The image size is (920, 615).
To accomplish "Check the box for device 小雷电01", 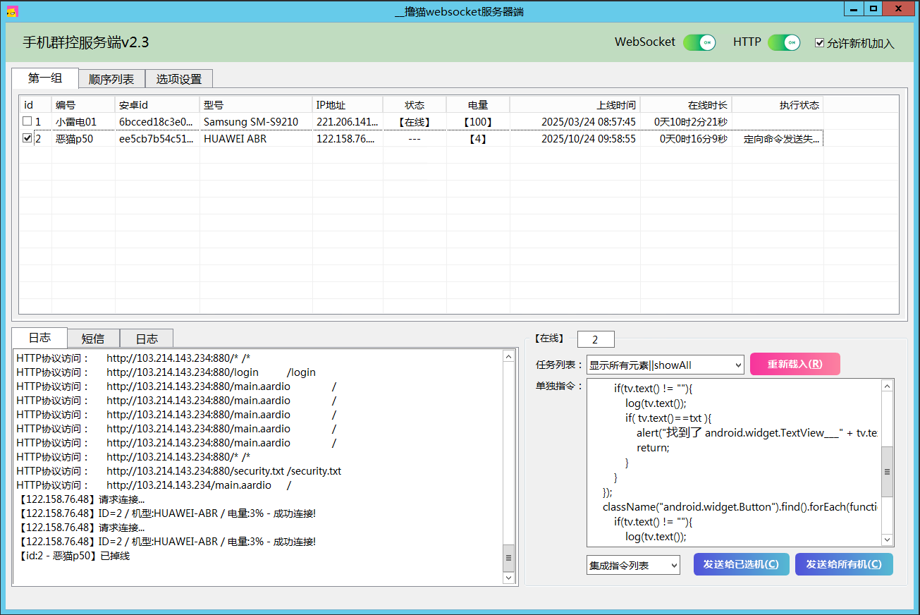I will [x=27, y=121].
